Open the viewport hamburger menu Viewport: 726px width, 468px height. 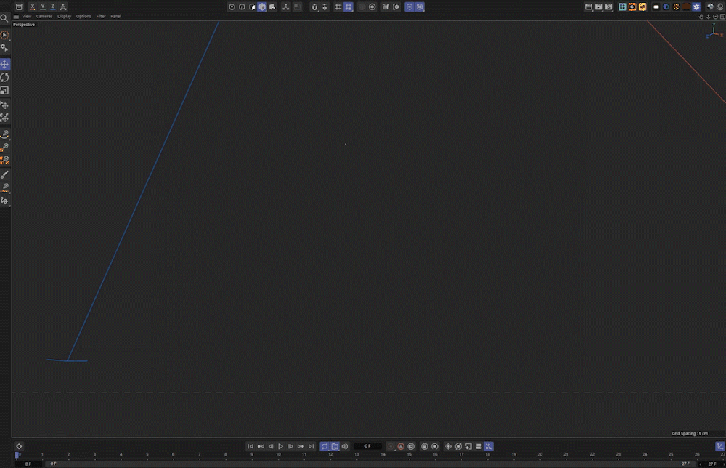16,16
